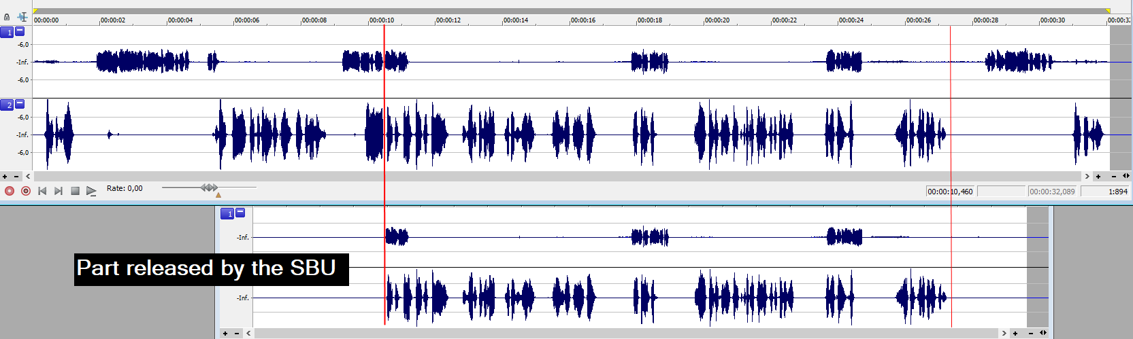Collapse channel 2 with its minus button
The height and width of the screenshot is (339, 1133).
click(x=20, y=104)
